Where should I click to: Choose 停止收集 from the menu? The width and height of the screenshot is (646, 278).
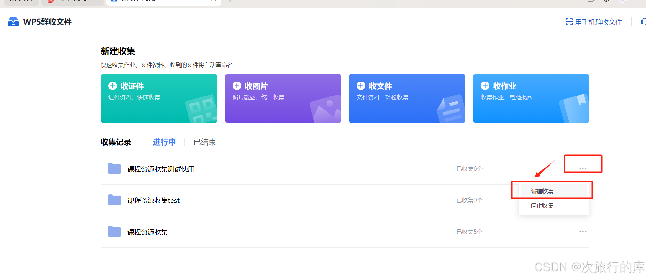554,205
